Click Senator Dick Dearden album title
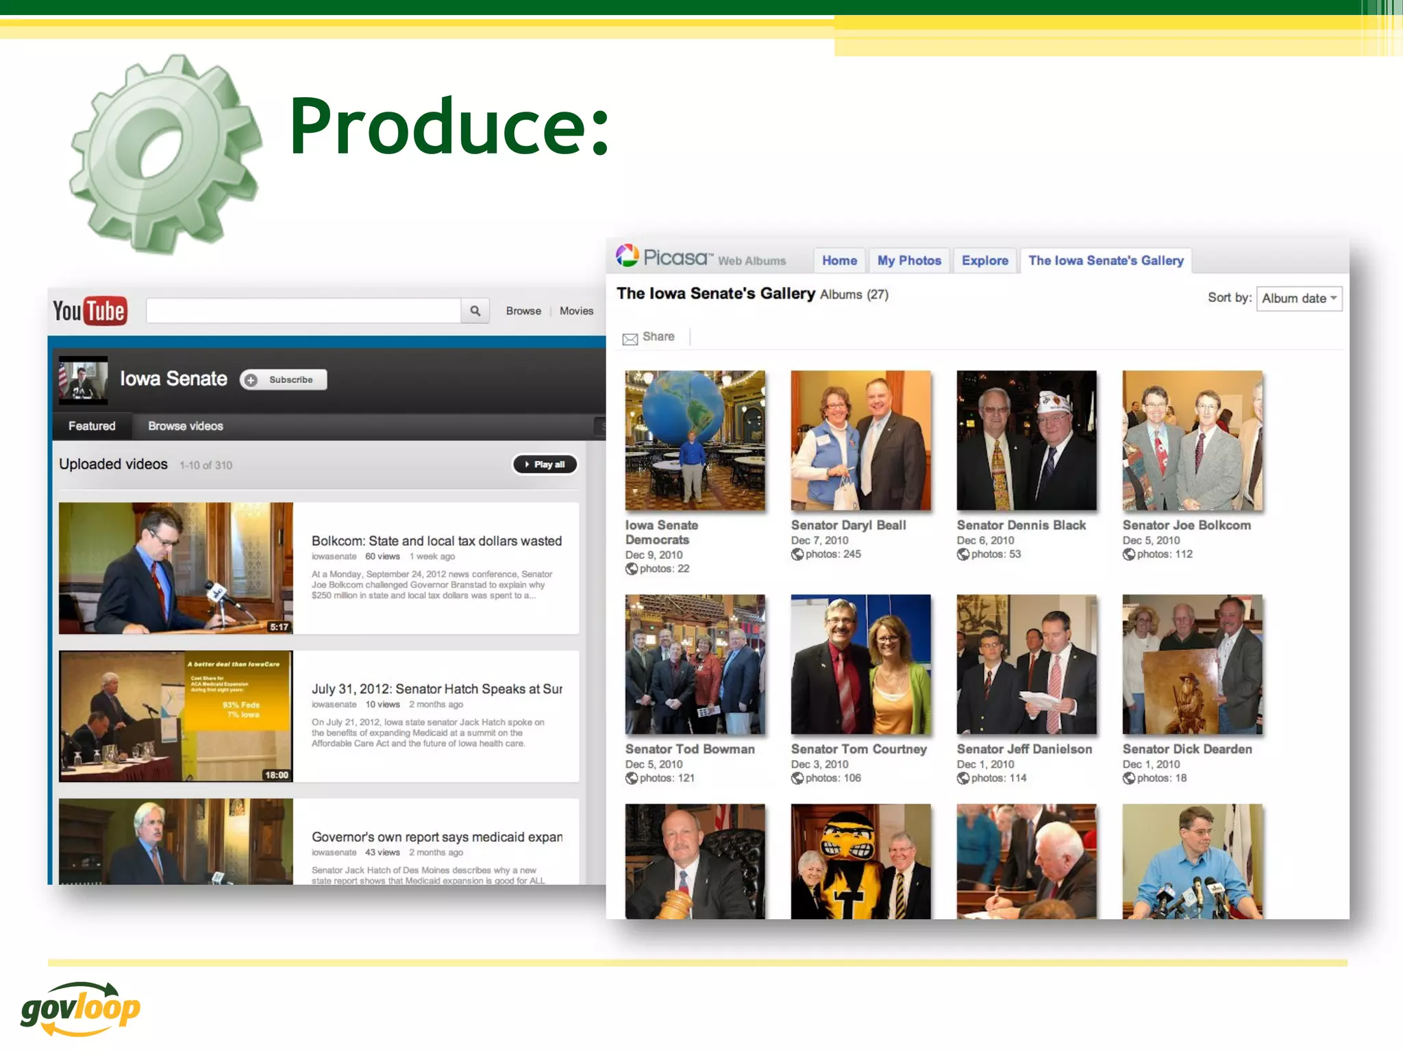The width and height of the screenshot is (1403, 1052). click(x=1187, y=749)
